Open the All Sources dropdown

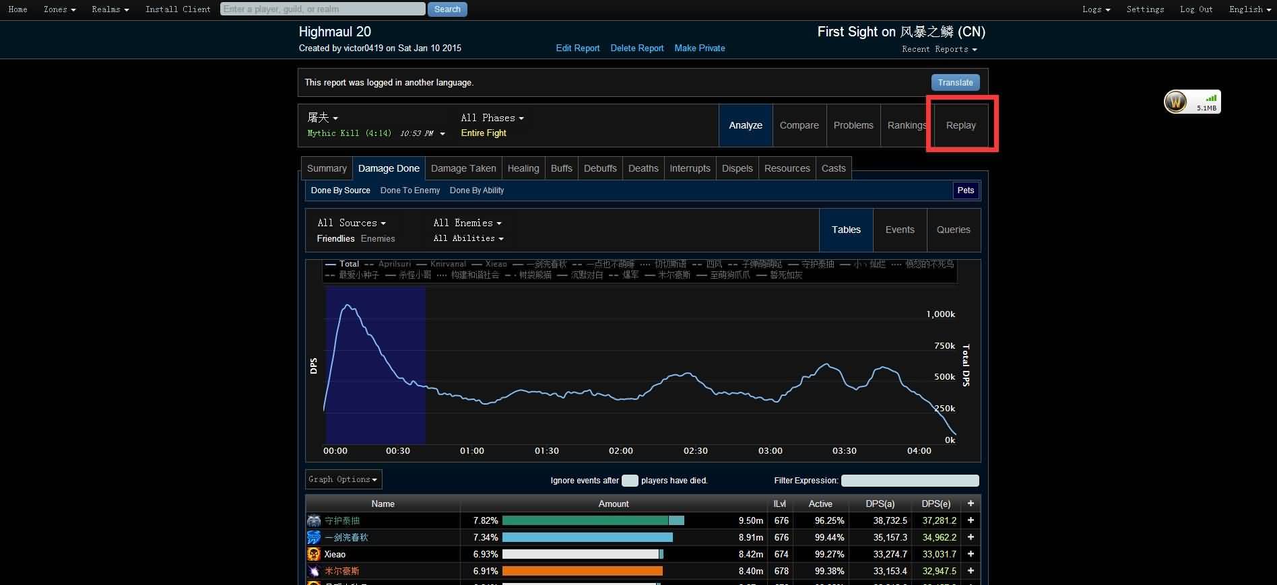point(352,223)
